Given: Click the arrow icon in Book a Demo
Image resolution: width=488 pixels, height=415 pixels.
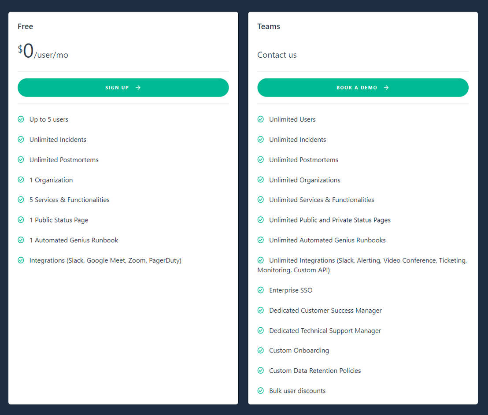Looking at the screenshot, I should 386,88.
